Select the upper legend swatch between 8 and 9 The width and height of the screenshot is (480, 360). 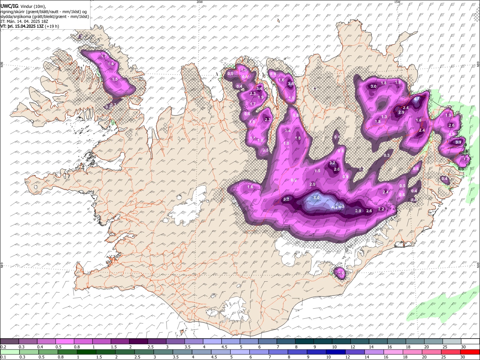(304, 341)
